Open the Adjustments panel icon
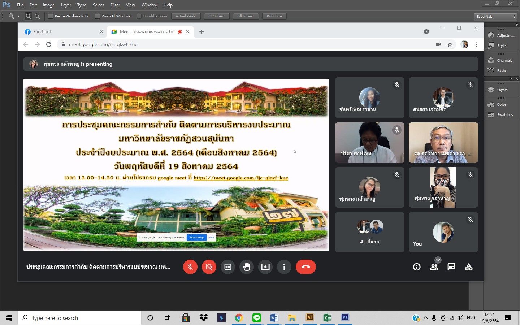 click(491, 35)
